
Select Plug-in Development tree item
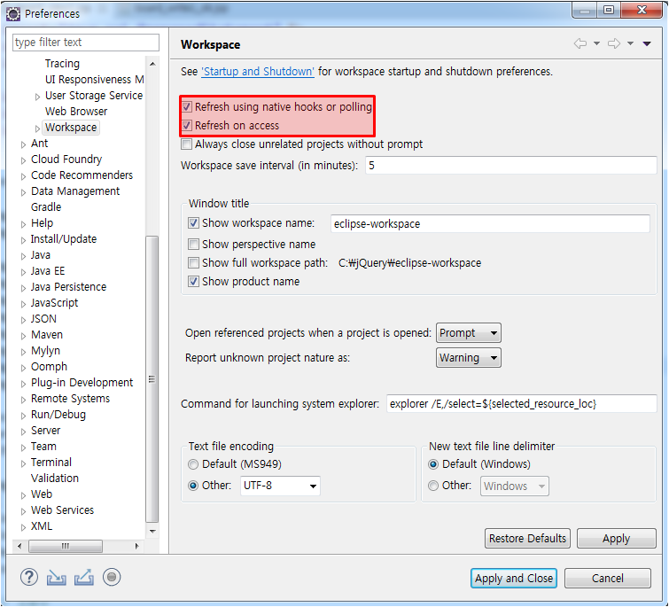pyautogui.click(x=82, y=383)
